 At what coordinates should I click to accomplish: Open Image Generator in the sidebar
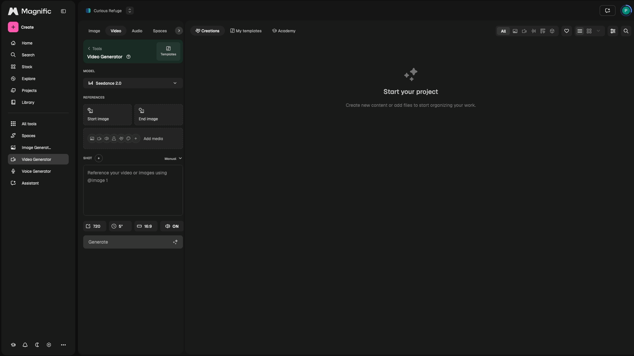[38, 148]
